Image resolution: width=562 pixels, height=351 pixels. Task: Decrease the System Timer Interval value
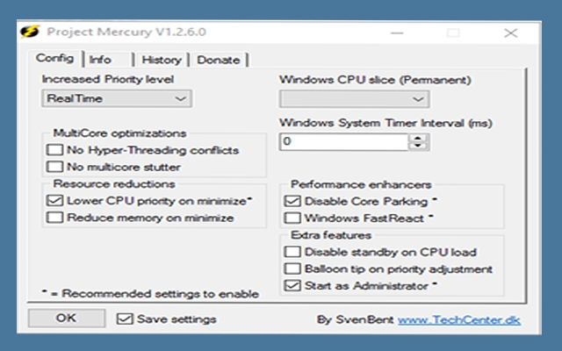(419, 145)
